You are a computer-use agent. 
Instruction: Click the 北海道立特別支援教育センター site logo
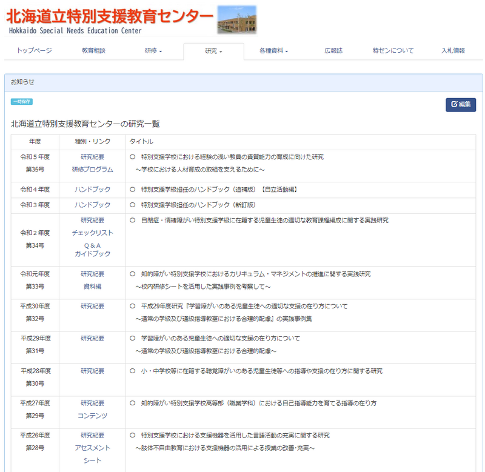tap(110, 21)
